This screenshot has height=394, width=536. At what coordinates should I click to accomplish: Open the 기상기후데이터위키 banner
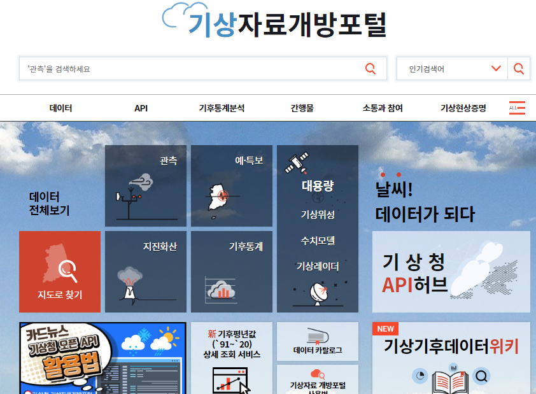(451, 358)
